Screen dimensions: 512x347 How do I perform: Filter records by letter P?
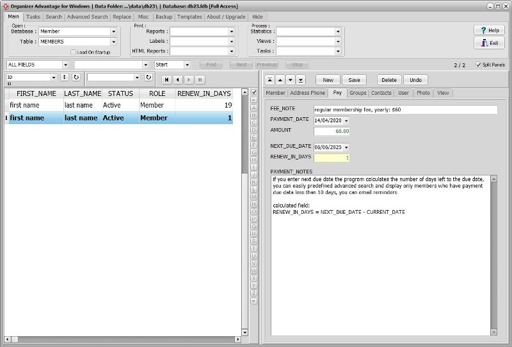point(253,219)
